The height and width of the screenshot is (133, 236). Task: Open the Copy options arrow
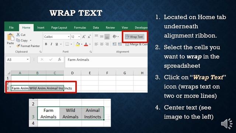click(31, 40)
